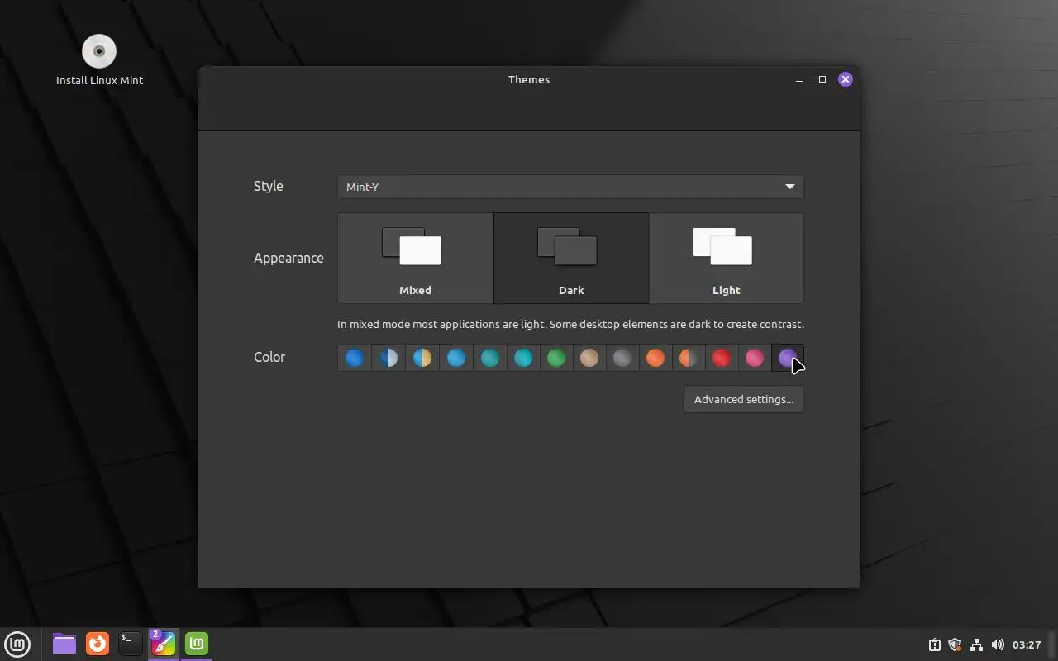Choose the sand beige color swatch
The height and width of the screenshot is (661, 1058).
tap(589, 358)
